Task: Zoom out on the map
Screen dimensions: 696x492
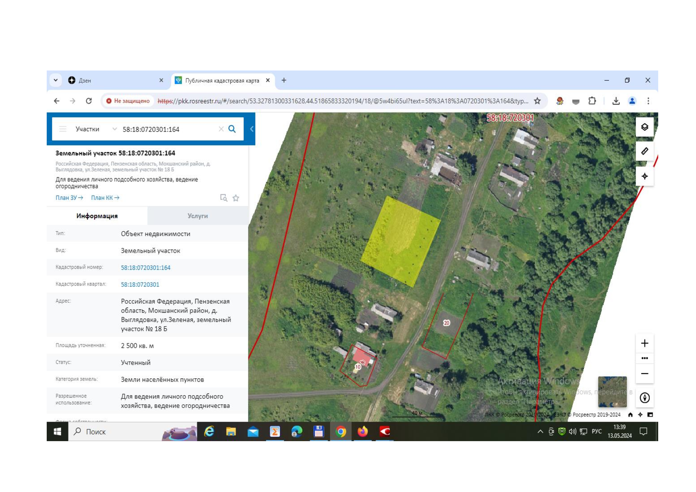Action: pyautogui.click(x=645, y=374)
